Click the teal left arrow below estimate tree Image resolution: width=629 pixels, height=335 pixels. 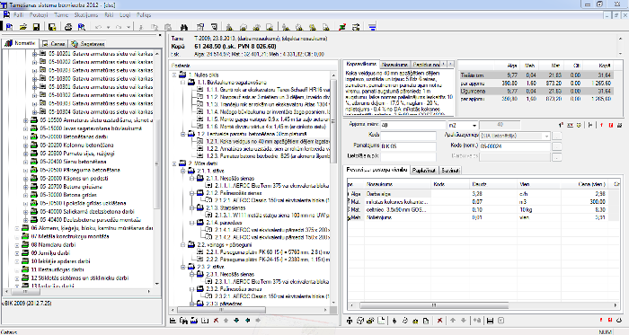(x=247, y=320)
